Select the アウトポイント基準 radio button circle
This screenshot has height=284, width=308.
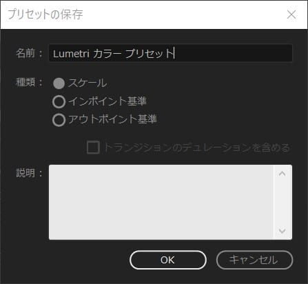59,120
